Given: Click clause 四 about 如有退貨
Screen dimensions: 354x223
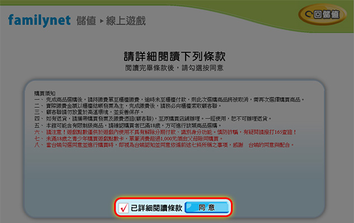Looking at the screenshot, I should [x=153, y=118].
